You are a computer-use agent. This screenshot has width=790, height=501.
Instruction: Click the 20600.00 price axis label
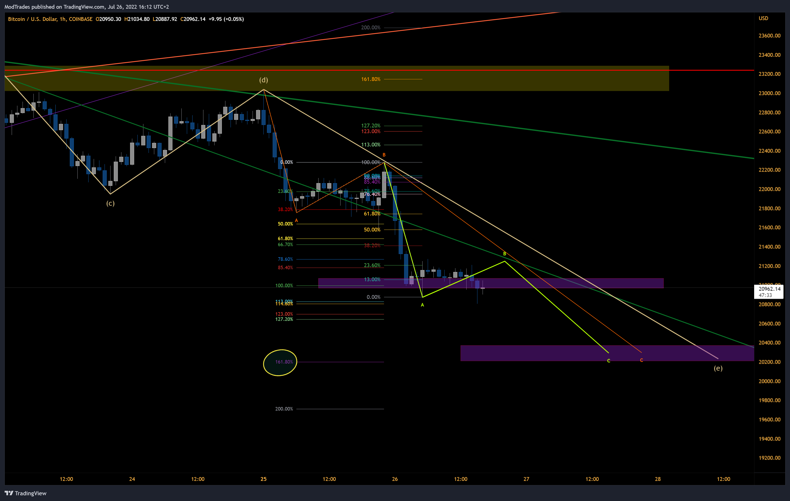coord(769,323)
